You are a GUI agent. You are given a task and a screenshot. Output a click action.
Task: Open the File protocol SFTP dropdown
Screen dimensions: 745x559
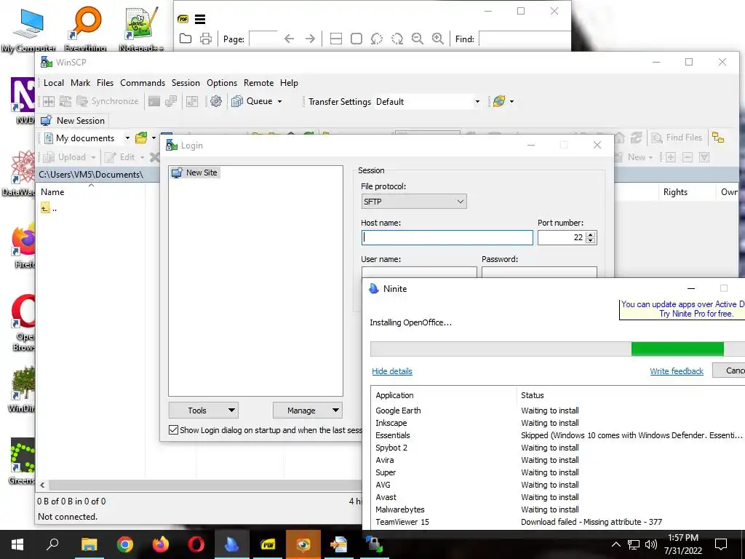(x=414, y=202)
